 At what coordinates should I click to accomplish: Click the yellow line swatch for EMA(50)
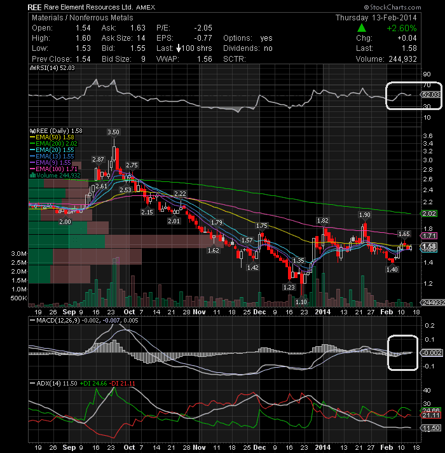[x=32, y=137]
